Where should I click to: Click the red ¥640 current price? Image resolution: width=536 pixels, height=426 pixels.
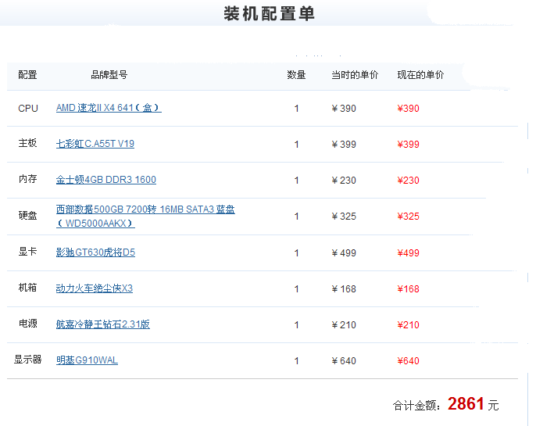(x=408, y=360)
